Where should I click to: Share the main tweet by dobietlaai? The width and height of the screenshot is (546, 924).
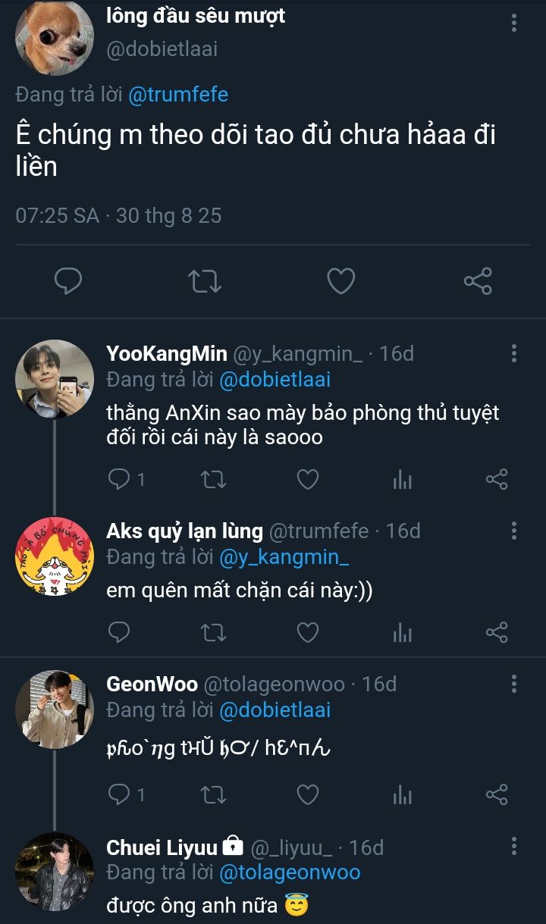tap(478, 281)
